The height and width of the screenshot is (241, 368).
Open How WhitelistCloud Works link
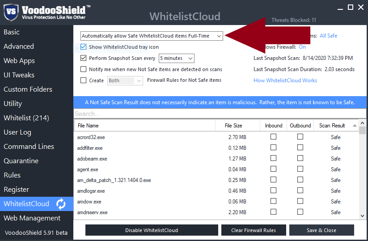tap(285, 80)
